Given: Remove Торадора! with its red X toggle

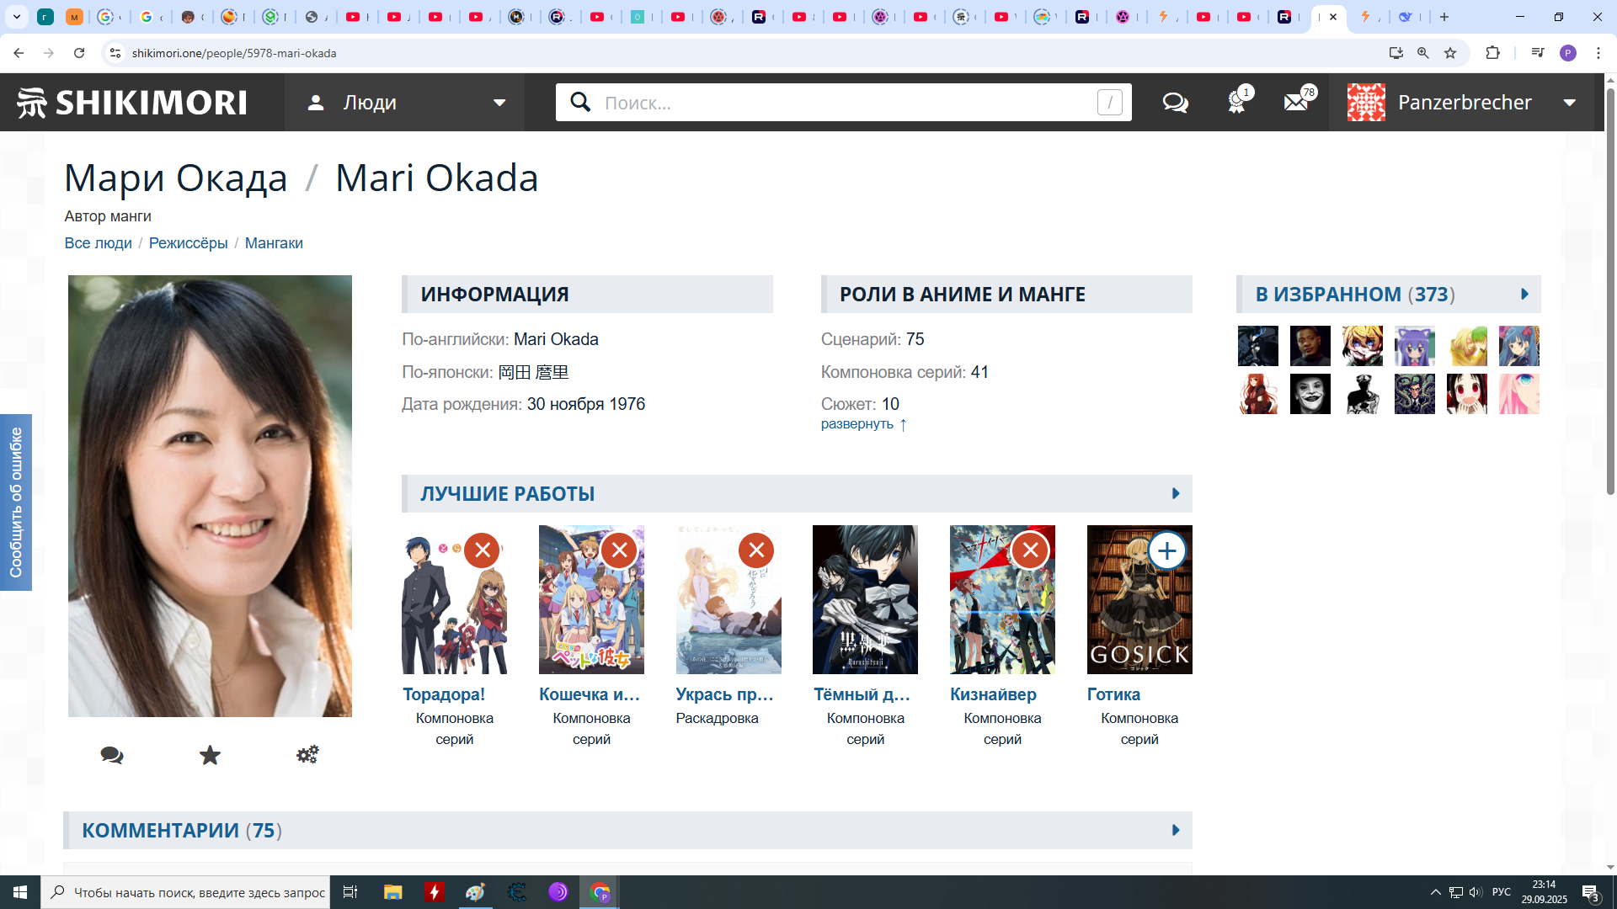Looking at the screenshot, I should 483,550.
